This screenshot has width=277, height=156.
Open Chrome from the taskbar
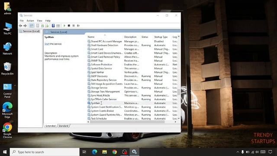pos(114,152)
